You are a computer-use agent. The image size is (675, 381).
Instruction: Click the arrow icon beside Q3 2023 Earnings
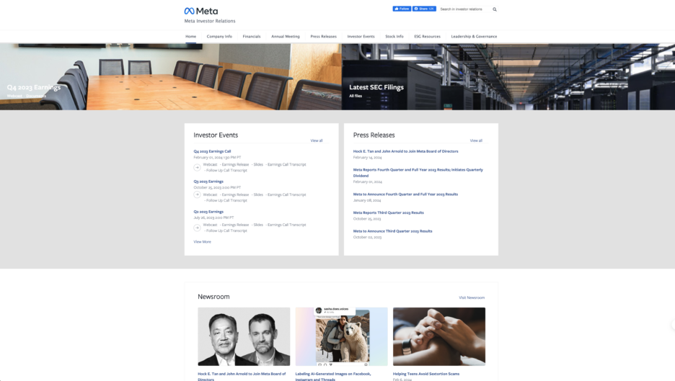pyautogui.click(x=197, y=194)
